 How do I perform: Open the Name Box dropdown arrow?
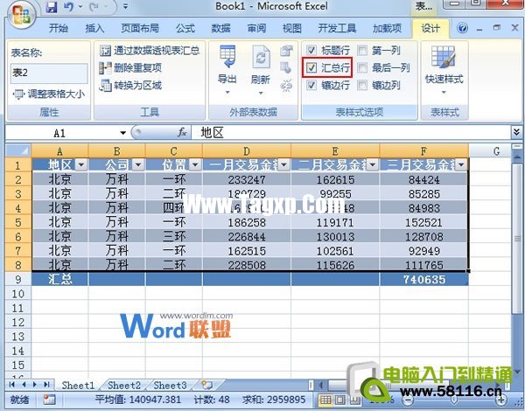[122, 133]
